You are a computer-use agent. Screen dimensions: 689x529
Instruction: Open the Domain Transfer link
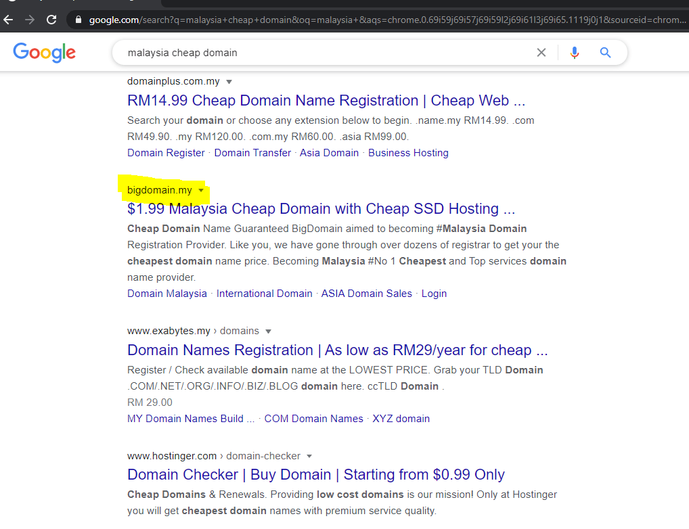[252, 153]
